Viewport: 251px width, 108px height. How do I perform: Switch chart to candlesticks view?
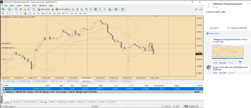tap(78, 9)
